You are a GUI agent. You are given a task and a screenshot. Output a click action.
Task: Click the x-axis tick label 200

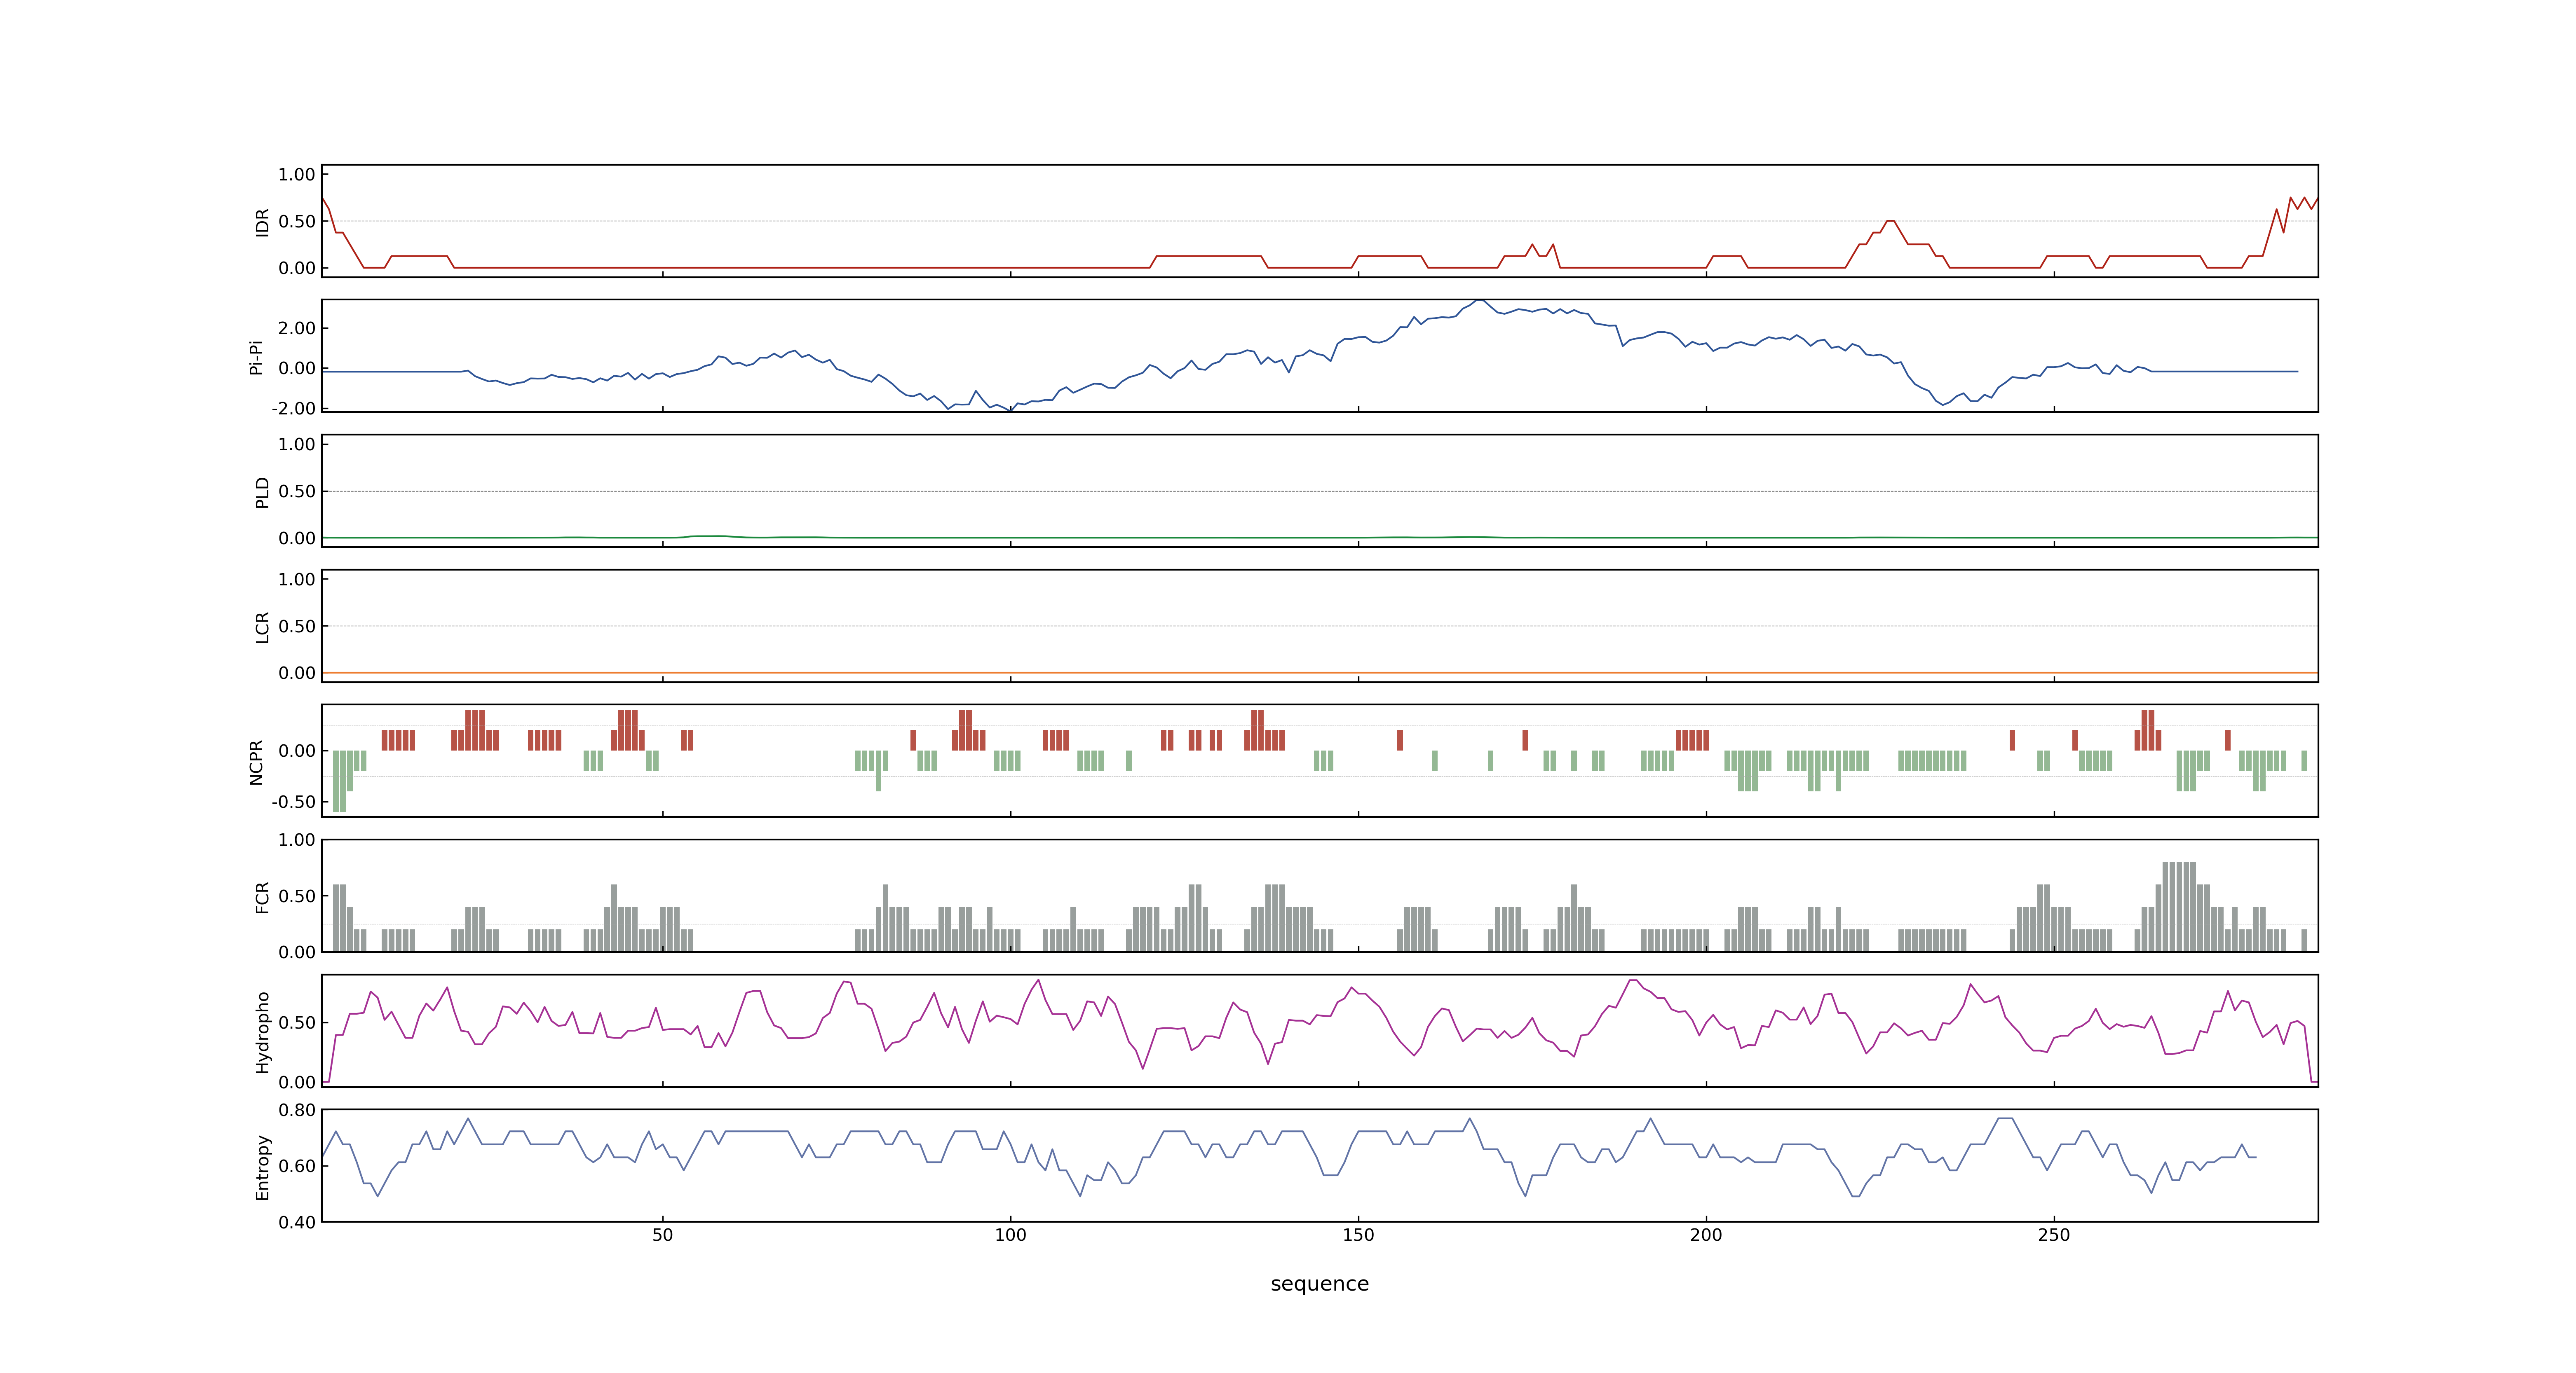pos(1706,1235)
